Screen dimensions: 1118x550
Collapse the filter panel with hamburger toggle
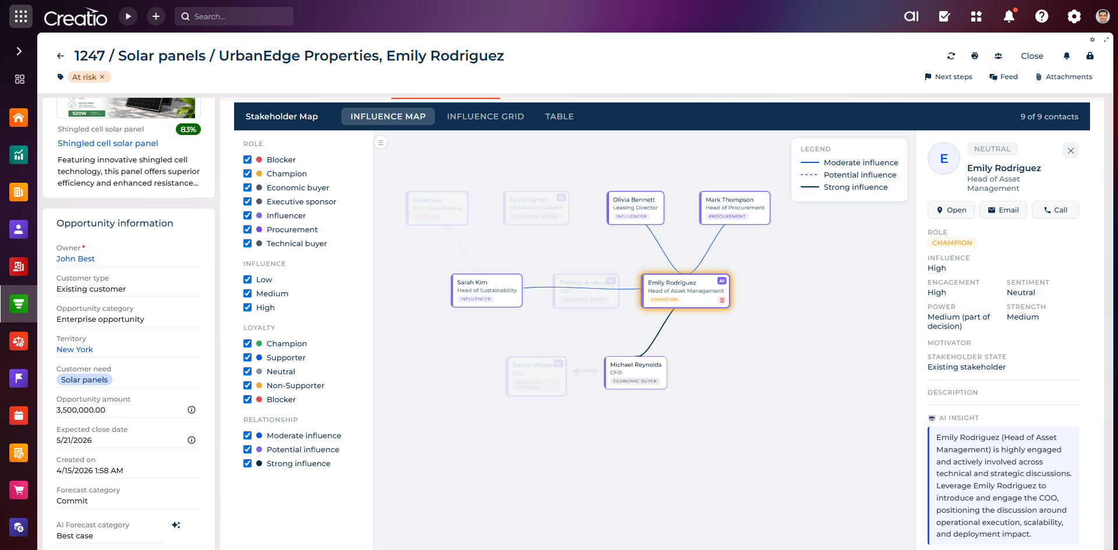tap(381, 143)
